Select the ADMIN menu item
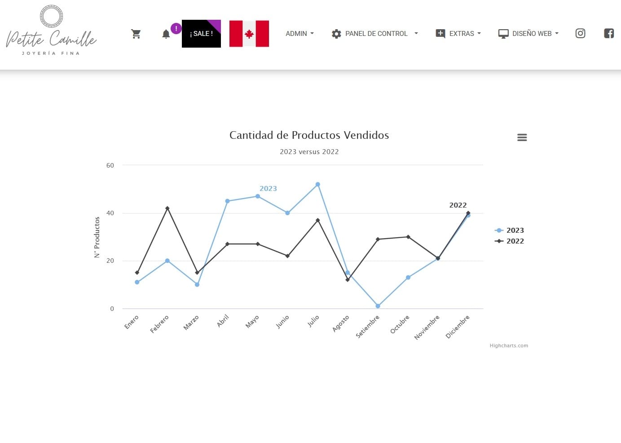The height and width of the screenshot is (443, 621). 296,33
